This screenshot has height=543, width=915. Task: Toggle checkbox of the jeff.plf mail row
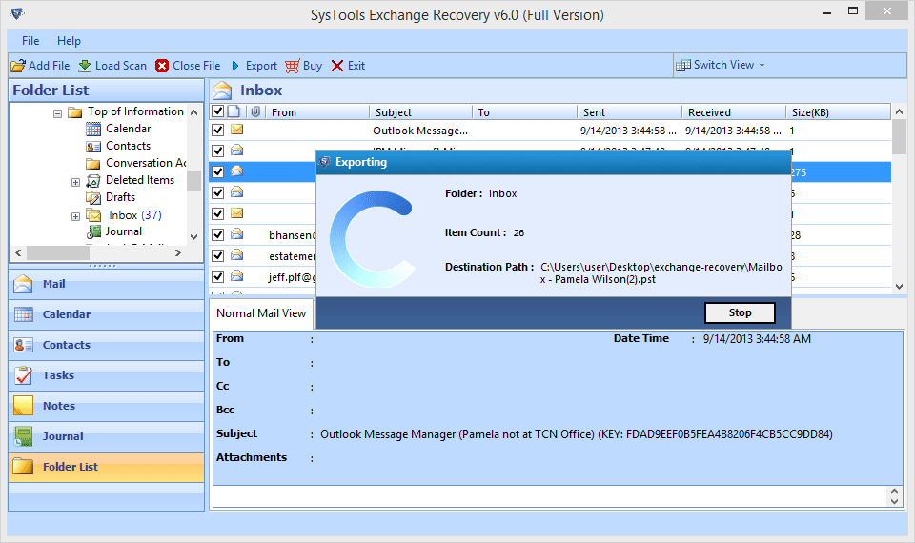click(x=217, y=277)
